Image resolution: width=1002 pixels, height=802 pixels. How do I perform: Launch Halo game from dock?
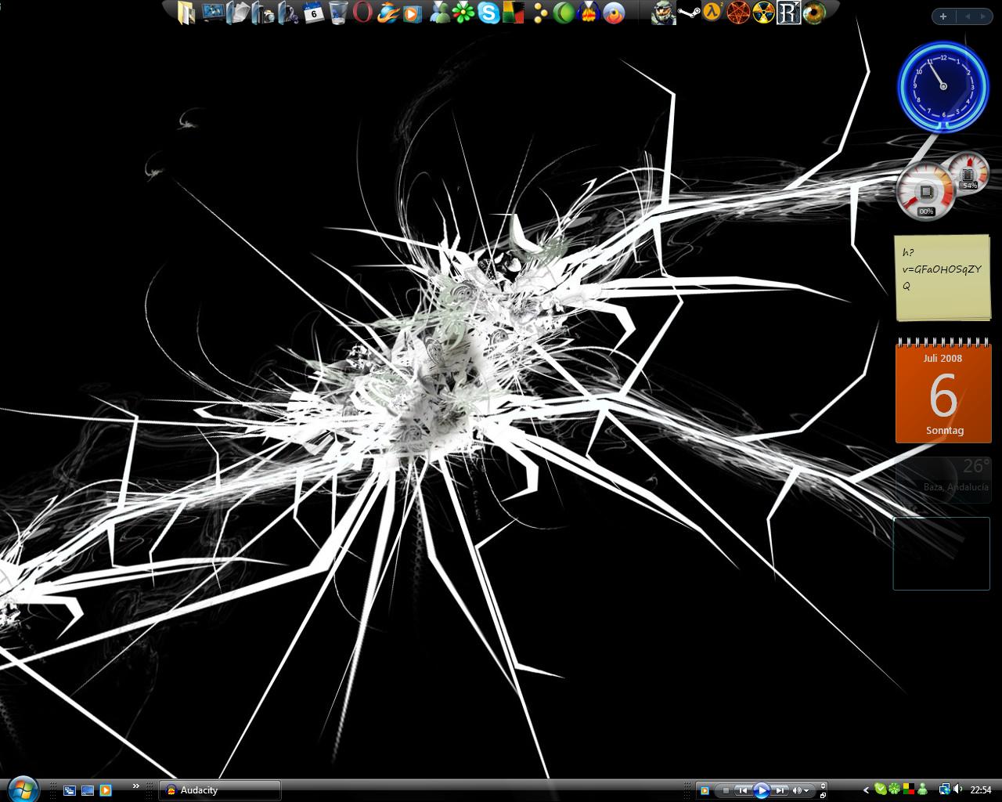click(663, 13)
